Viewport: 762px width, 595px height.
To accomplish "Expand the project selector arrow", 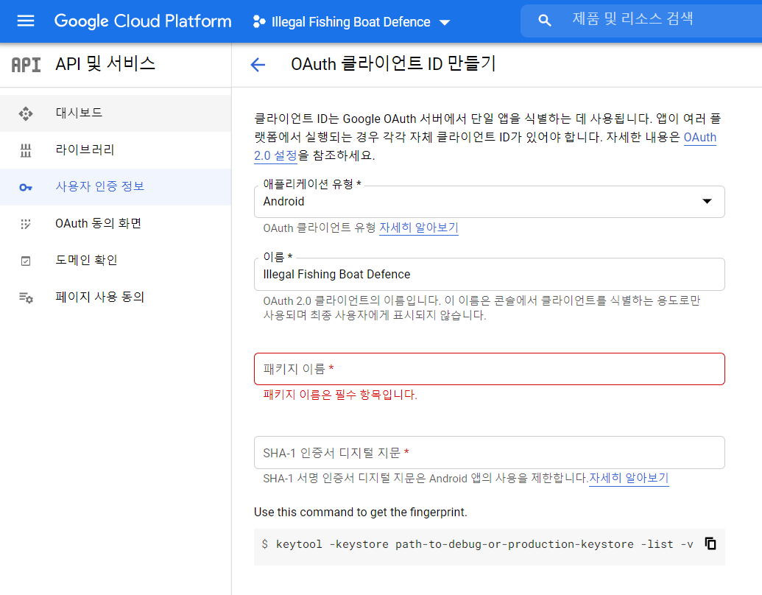I will click(x=444, y=22).
